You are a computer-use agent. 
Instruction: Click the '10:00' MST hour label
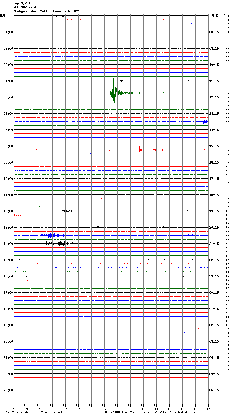[x=8, y=179]
